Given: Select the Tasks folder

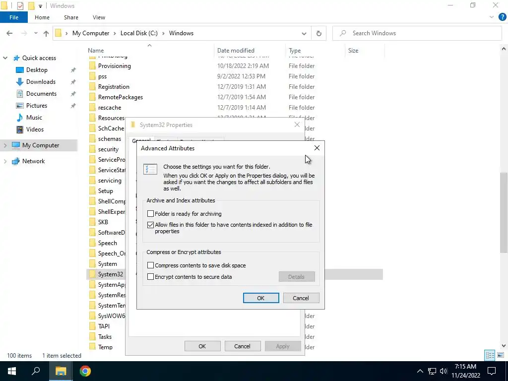Looking at the screenshot, I should (105, 337).
